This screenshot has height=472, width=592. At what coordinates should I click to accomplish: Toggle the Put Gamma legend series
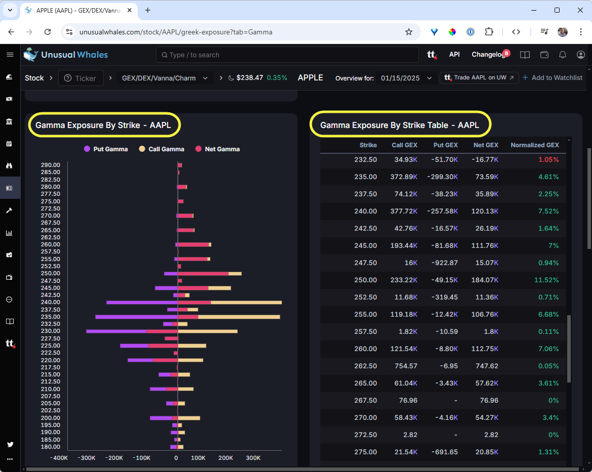tap(106, 149)
